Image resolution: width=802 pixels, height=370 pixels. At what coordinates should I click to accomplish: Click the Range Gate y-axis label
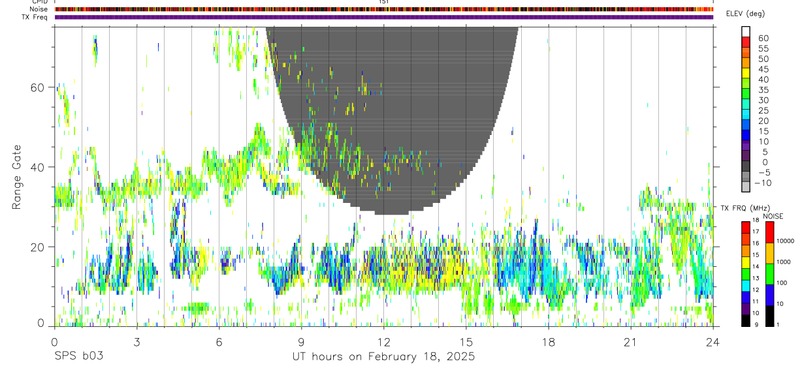coord(17,176)
